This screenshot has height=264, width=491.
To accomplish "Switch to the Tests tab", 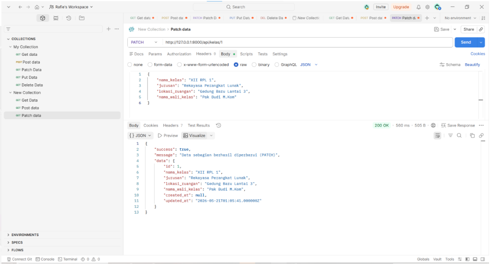I will point(262,54).
